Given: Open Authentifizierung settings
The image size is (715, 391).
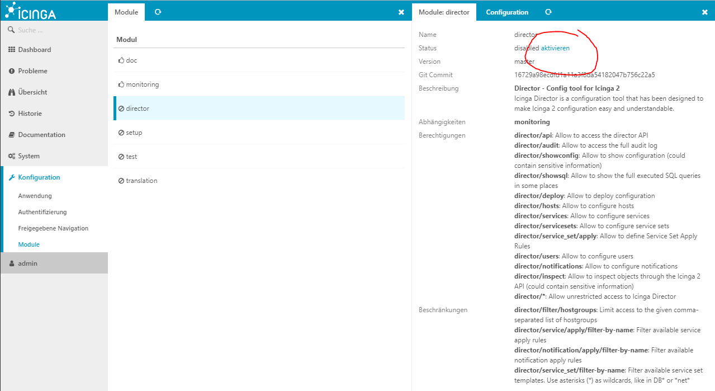Looking at the screenshot, I should tap(42, 212).
